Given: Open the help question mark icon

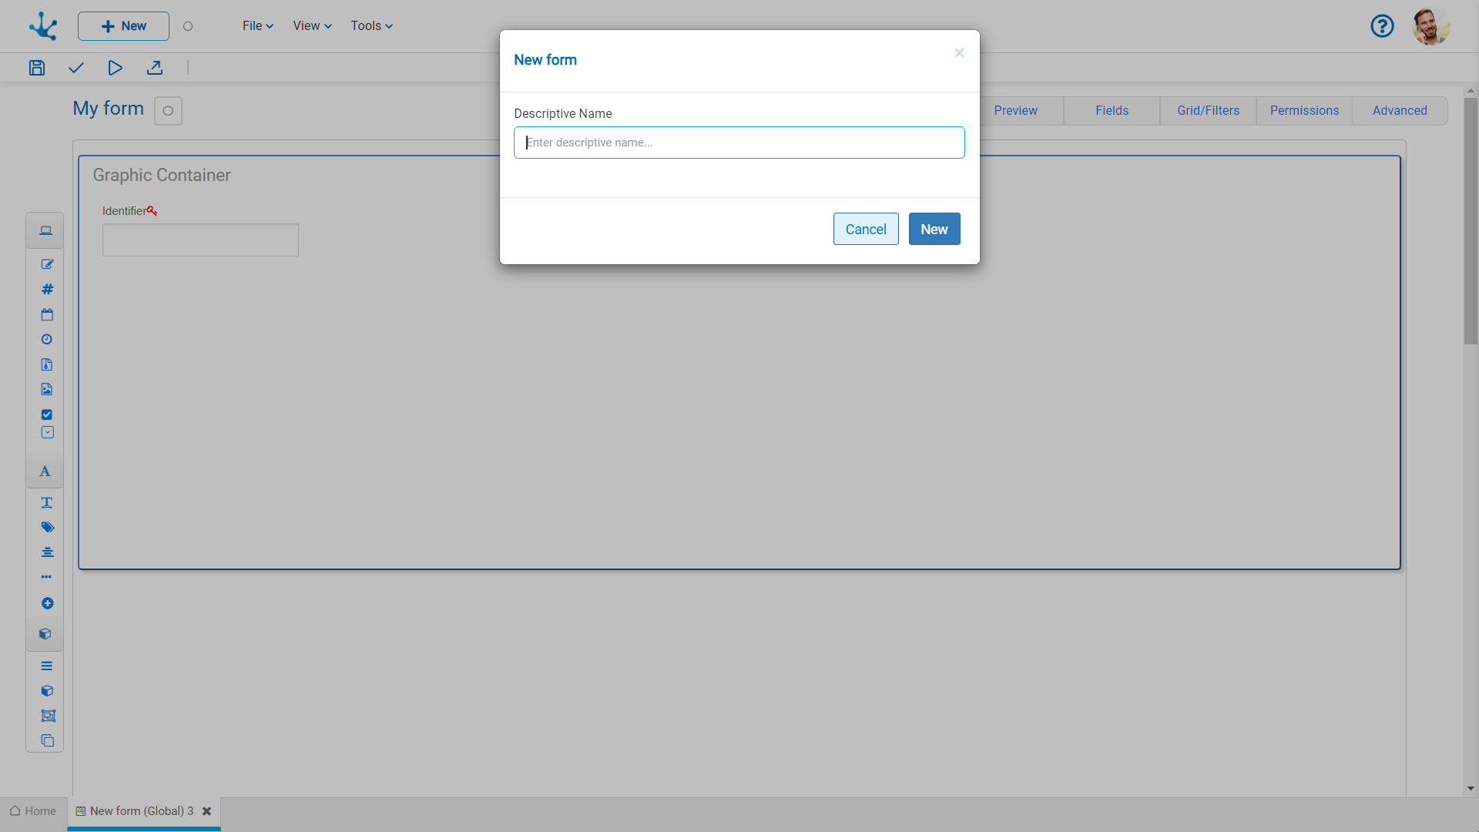Looking at the screenshot, I should [x=1382, y=26].
